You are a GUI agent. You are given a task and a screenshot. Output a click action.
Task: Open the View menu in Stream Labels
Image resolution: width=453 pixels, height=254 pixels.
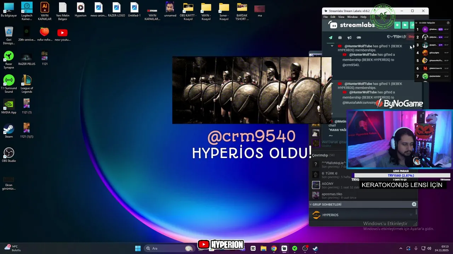[x=341, y=17]
